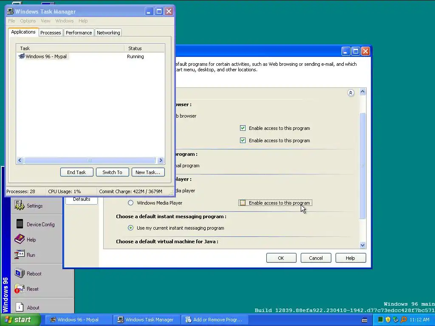Open the Options menu in Task Manager

pos(28,21)
